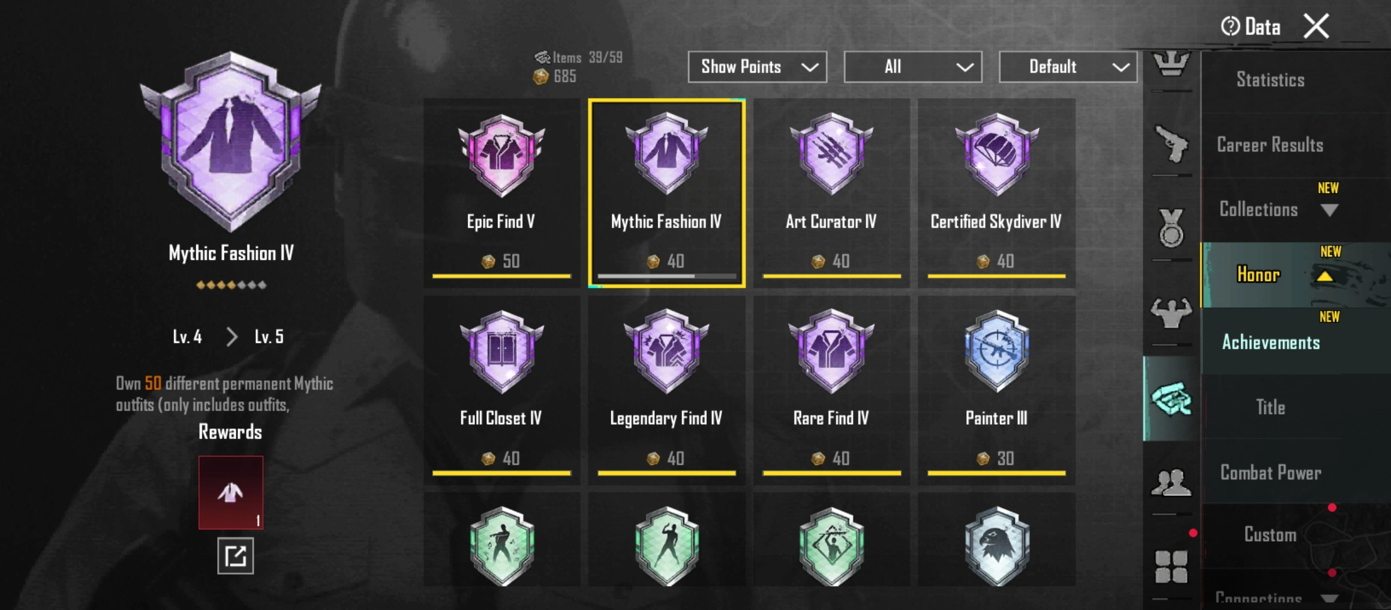Select the Certified Skydiver IV badge

996,193
